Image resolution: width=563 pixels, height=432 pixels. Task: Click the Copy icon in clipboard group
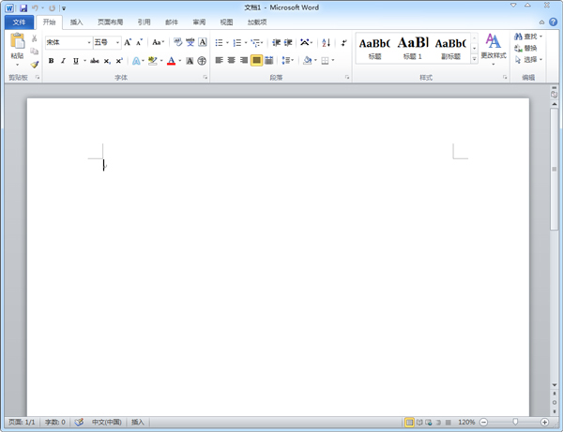(x=35, y=52)
